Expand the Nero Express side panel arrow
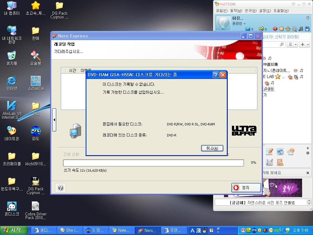 [54, 120]
